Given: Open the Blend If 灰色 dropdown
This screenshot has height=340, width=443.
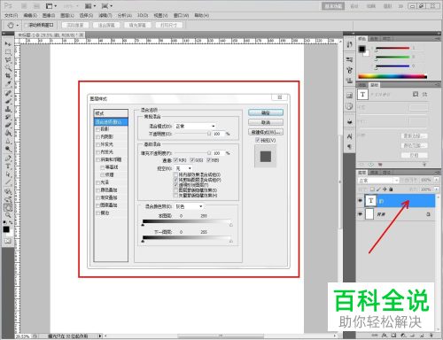Looking at the screenshot, I should pos(189,206).
